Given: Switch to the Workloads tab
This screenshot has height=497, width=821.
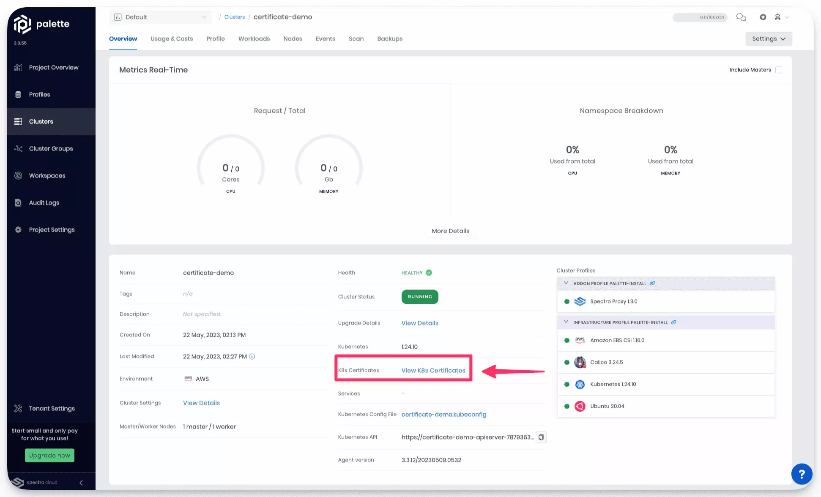Looking at the screenshot, I should [254, 38].
